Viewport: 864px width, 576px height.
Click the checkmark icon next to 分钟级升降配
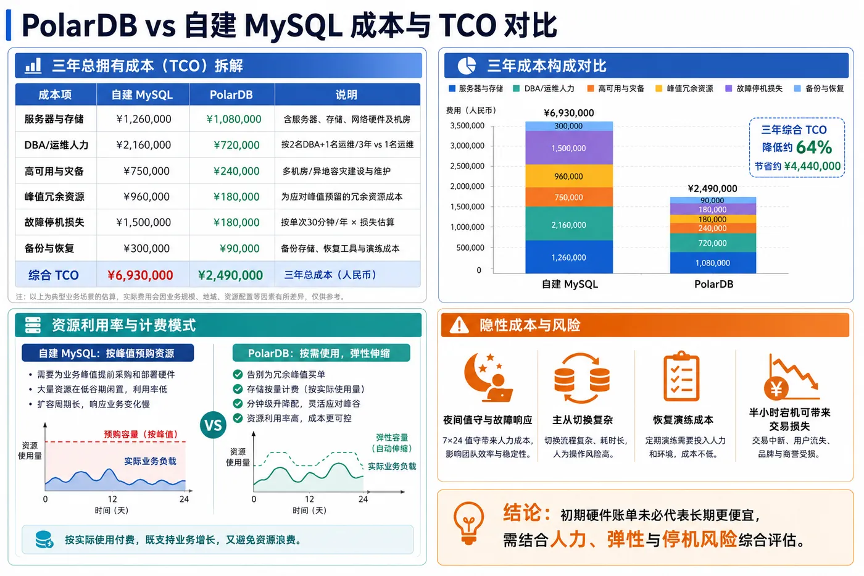click(x=238, y=404)
